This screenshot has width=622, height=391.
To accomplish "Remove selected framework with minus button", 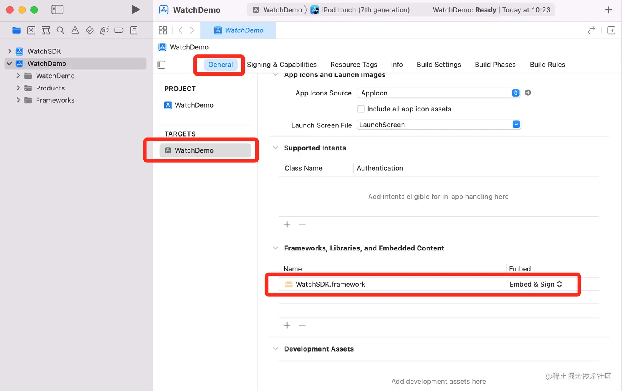I will point(302,325).
